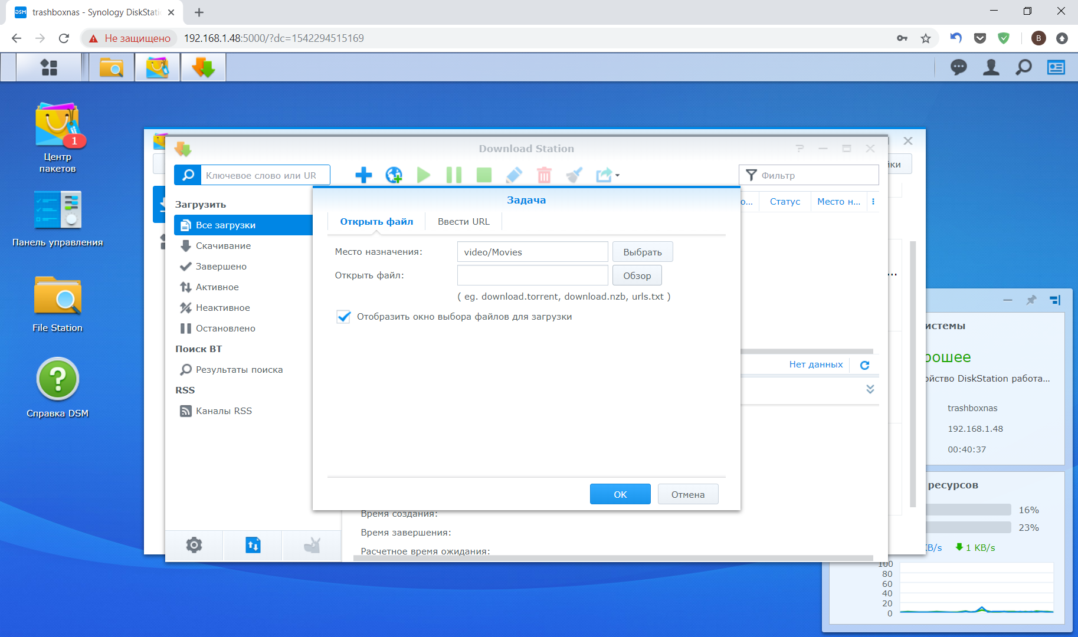This screenshot has height=637, width=1078.
Task: Open Панель управления desktop shortcut
Action: (x=57, y=219)
